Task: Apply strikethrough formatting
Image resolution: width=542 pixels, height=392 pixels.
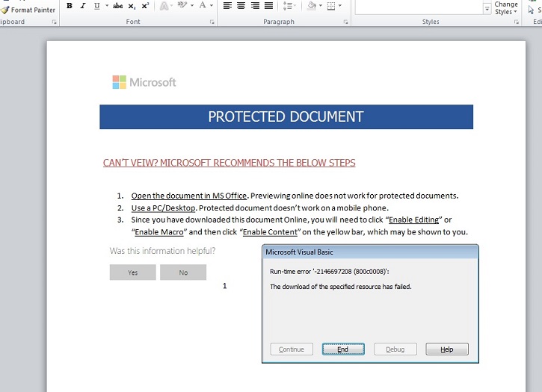Action: [x=117, y=6]
